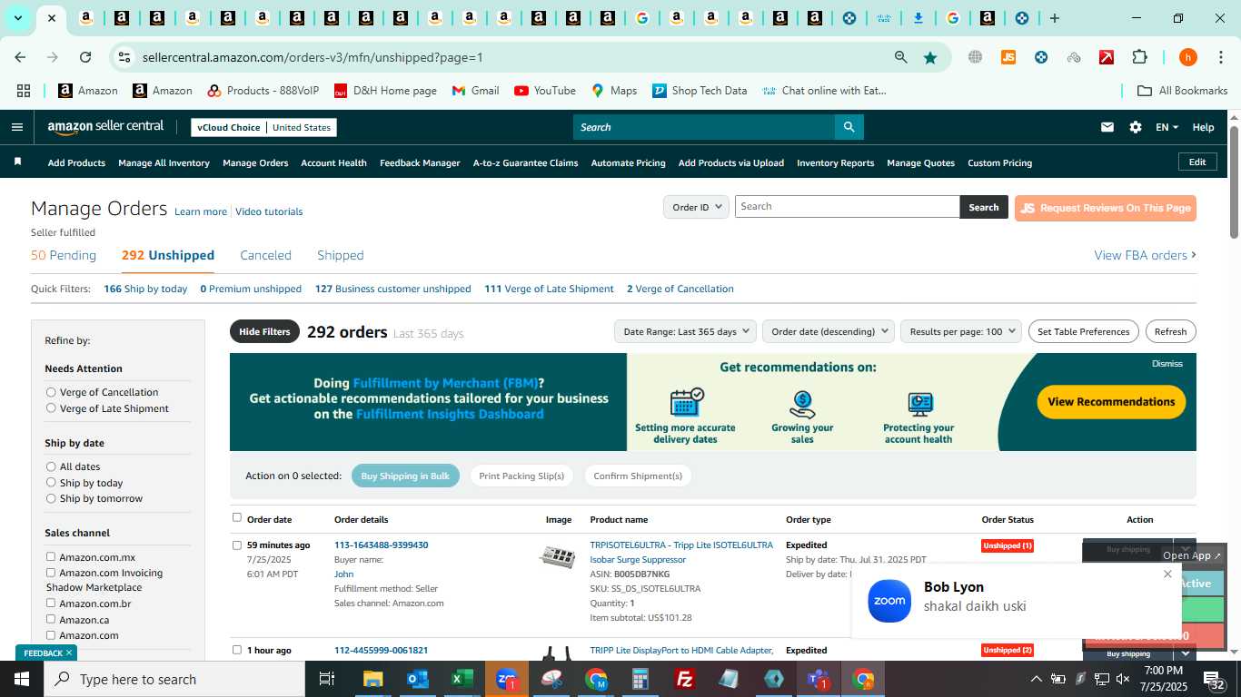Expand the Chrome tab search chevron
The width and height of the screenshot is (1241, 697).
17,18
